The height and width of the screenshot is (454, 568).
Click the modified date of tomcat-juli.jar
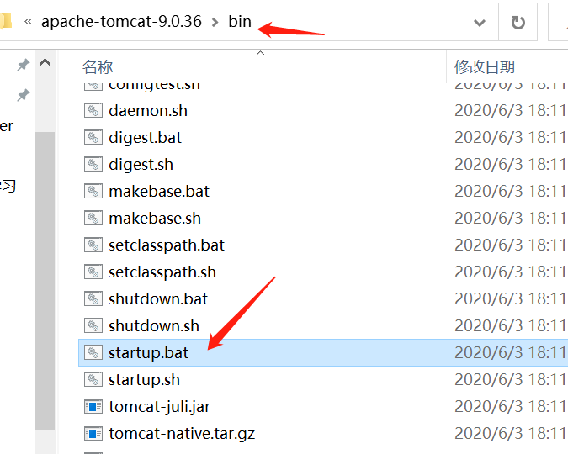(511, 407)
